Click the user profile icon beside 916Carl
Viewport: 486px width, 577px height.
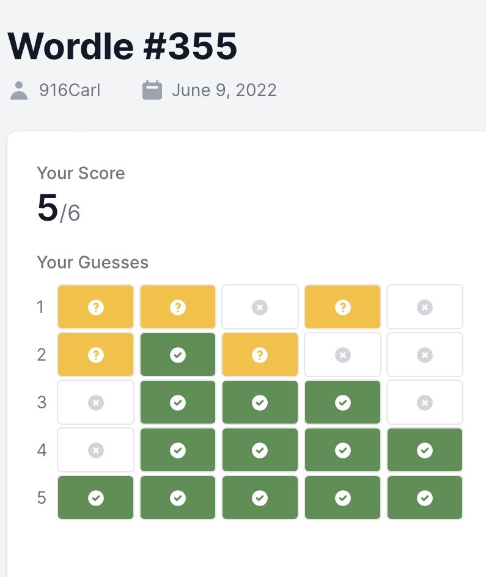point(19,90)
